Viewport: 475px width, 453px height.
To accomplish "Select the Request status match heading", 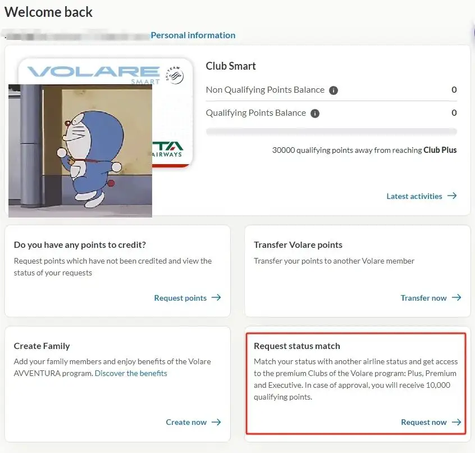I will pyautogui.click(x=297, y=346).
